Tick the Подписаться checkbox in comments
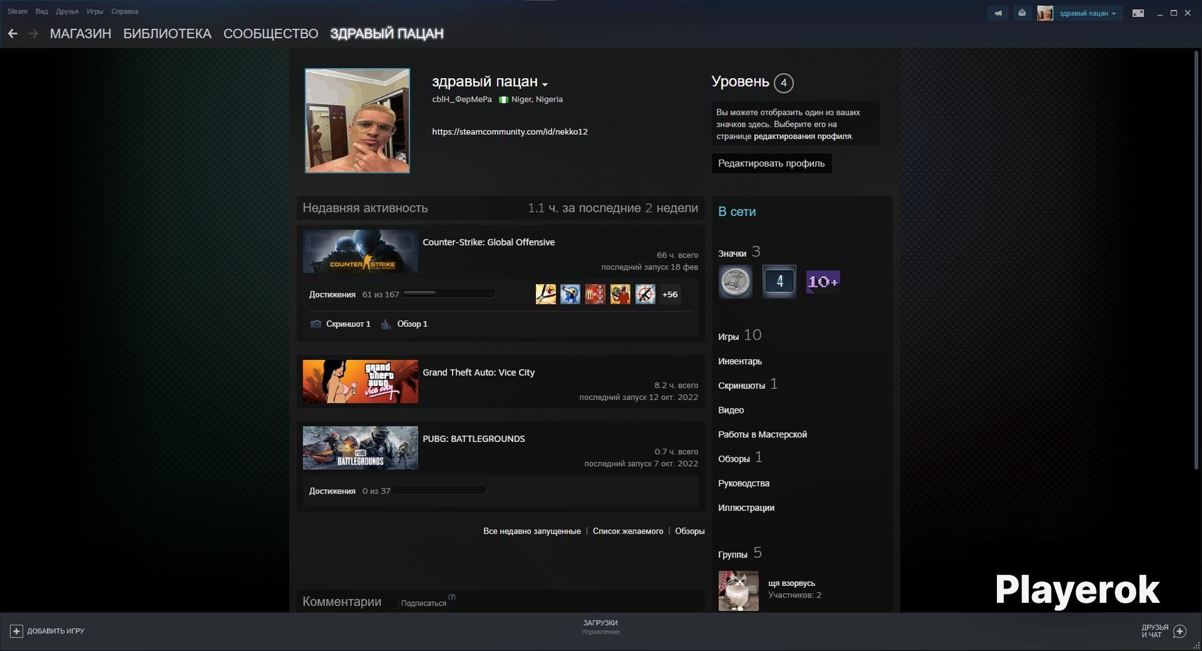Viewport: 1202px width, 651px height. pyautogui.click(x=394, y=603)
